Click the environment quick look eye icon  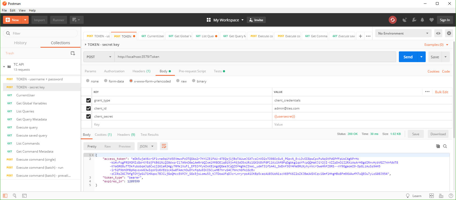click(x=438, y=33)
